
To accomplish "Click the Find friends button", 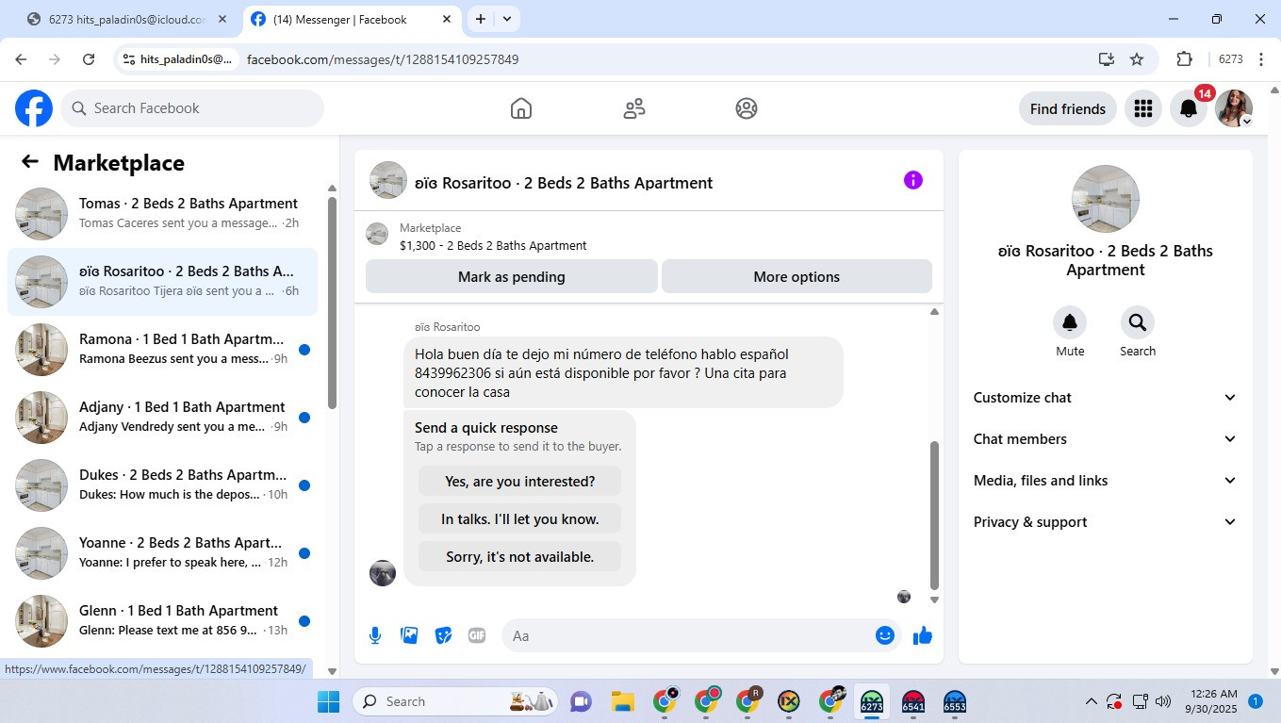I will tap(1068, 108).
